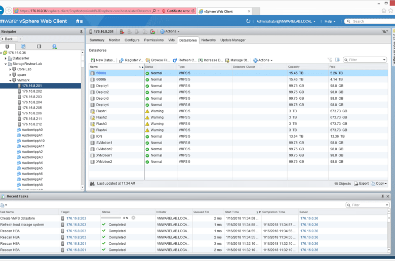This screenshot has width=395, height=261.
Task: Open datastore Filter dropdown arrow
Action: [x=384, y=60]
